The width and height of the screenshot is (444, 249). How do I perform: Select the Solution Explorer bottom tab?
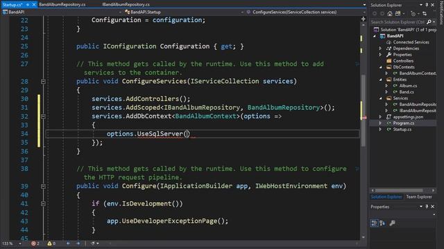point(386,196)
